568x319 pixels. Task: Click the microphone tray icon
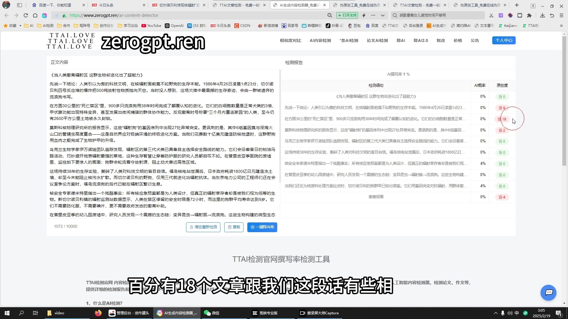tap(503, 313)
